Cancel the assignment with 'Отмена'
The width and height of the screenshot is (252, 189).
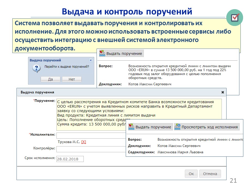click(x=210, y=174)
